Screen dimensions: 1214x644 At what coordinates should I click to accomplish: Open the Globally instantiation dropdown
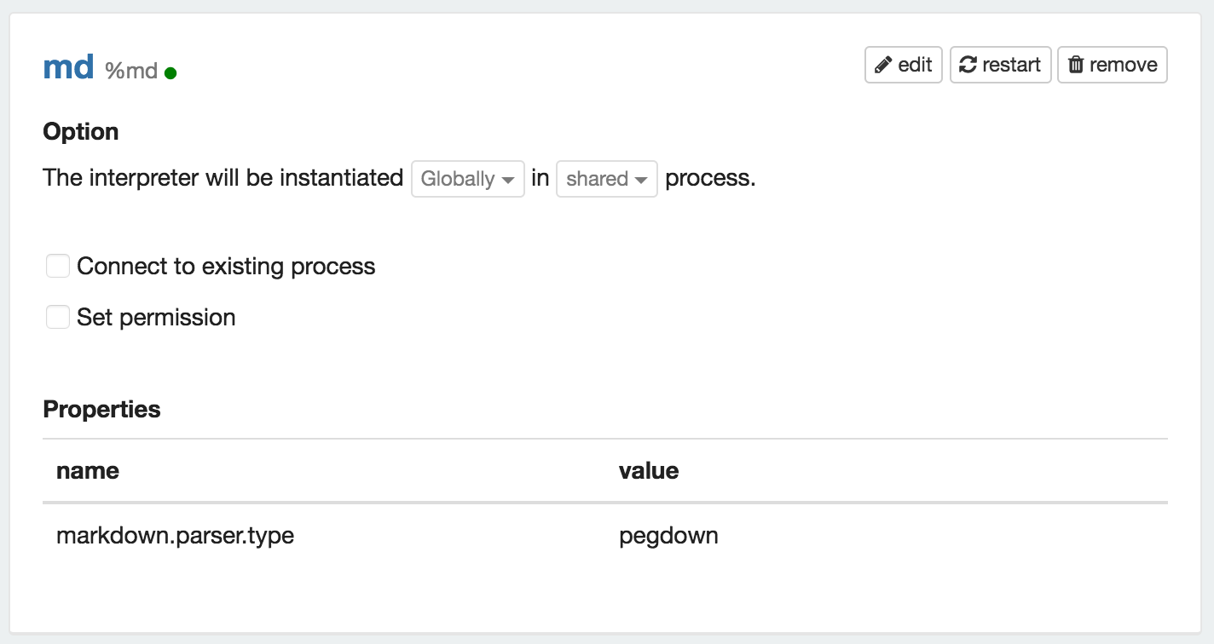[x=467, y=179]
